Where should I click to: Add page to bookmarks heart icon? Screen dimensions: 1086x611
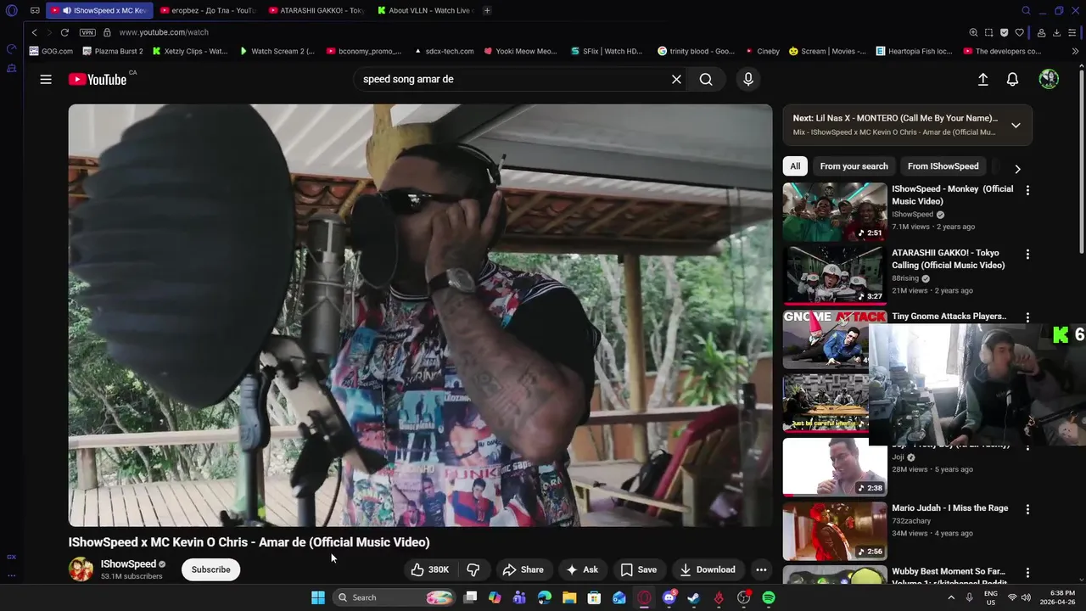tap(1019, 32)
